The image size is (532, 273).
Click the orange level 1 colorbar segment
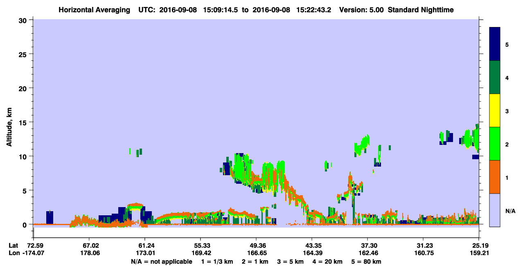[x=495, y=177]
